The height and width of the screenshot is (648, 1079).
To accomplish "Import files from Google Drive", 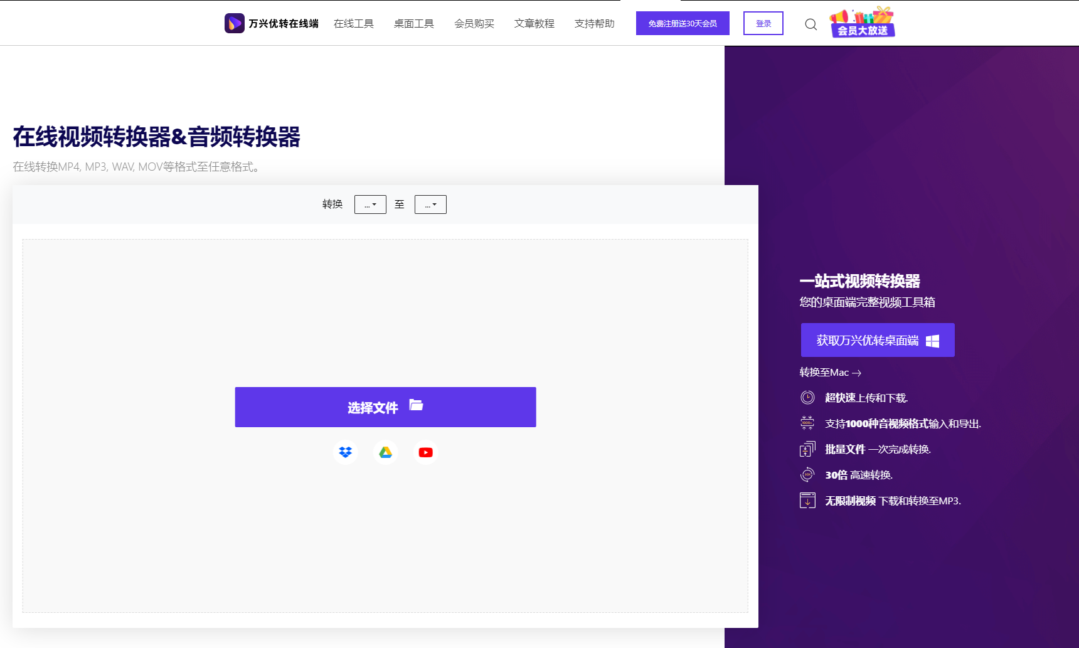I will point(386,452).
